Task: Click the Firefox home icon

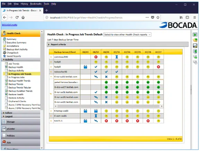Action: [x=23, y=17]
